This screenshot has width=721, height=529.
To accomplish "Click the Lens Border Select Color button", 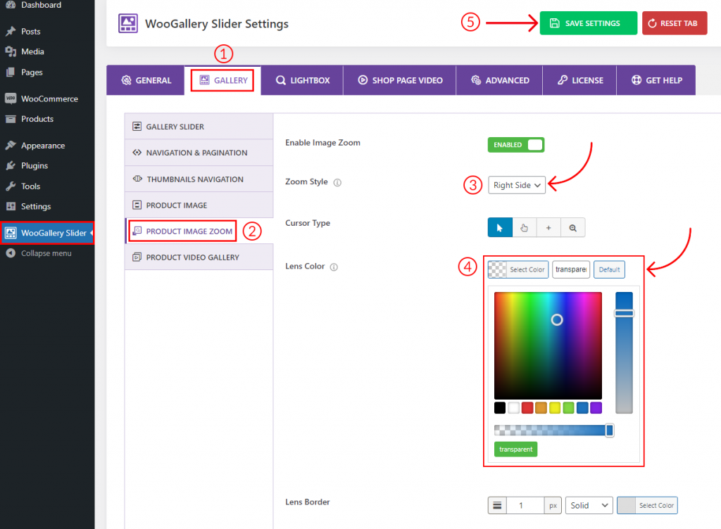I will [x=647, y=506].
